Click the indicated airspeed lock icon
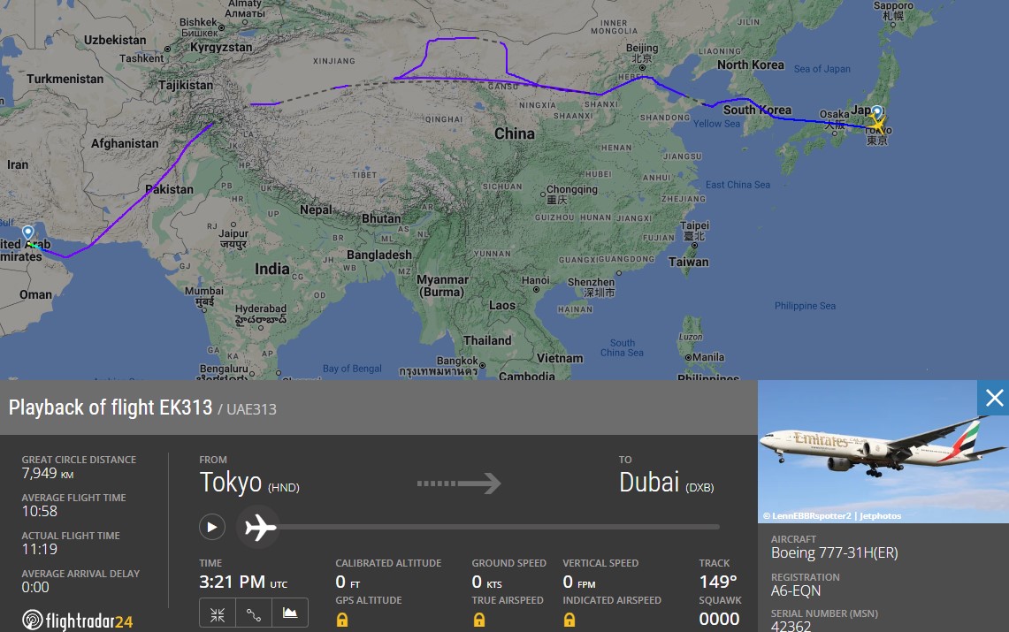Screen dimensions: 1009x632 pos(569,620)
